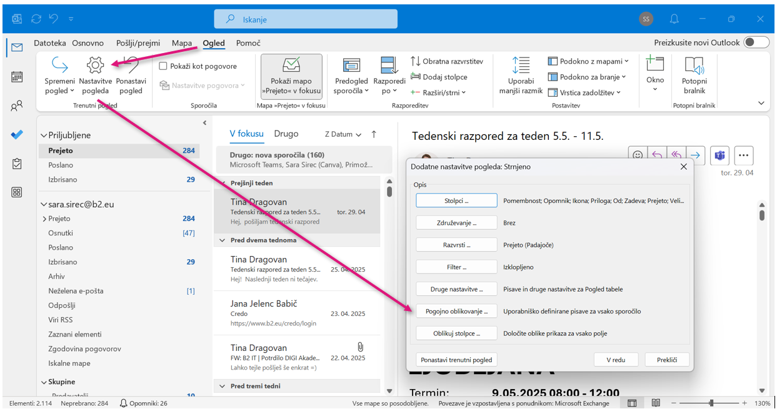Open the Podokno za branje dropdown

tap(586, 77)
